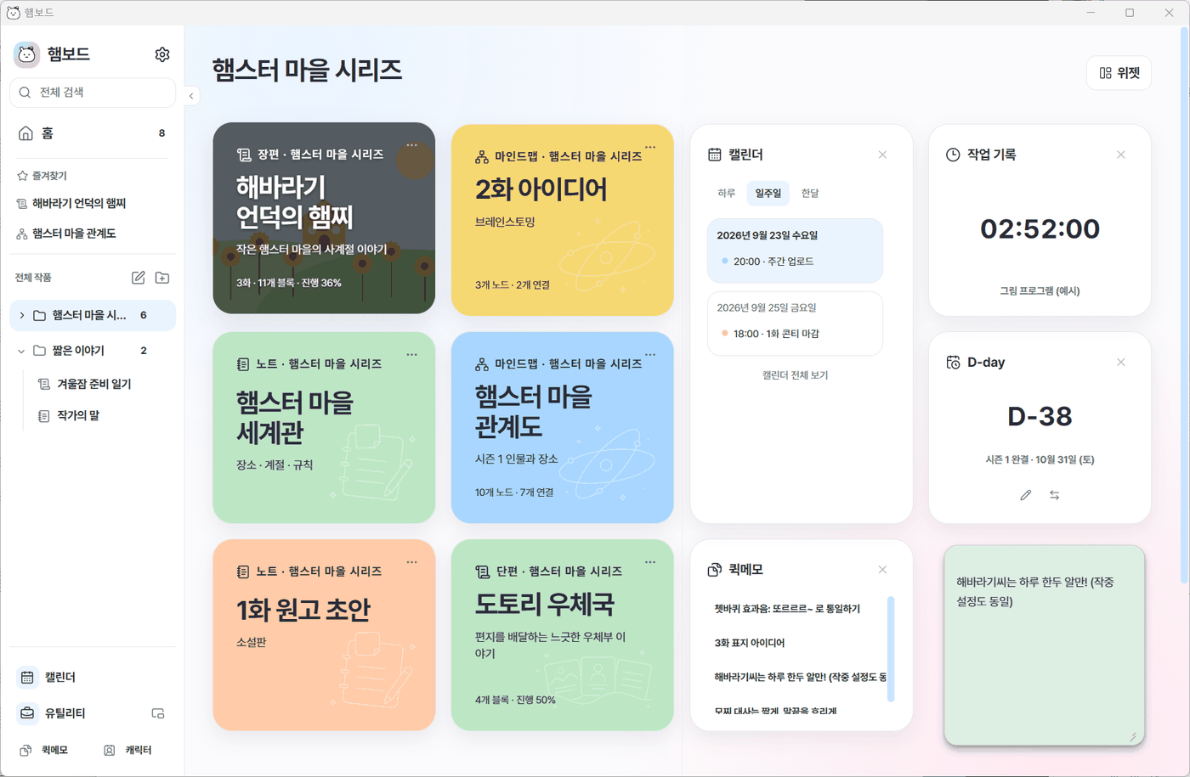Click the 퀵메모 widget header icon
The height and width of the screenshot is (777, 1190).
715,570
